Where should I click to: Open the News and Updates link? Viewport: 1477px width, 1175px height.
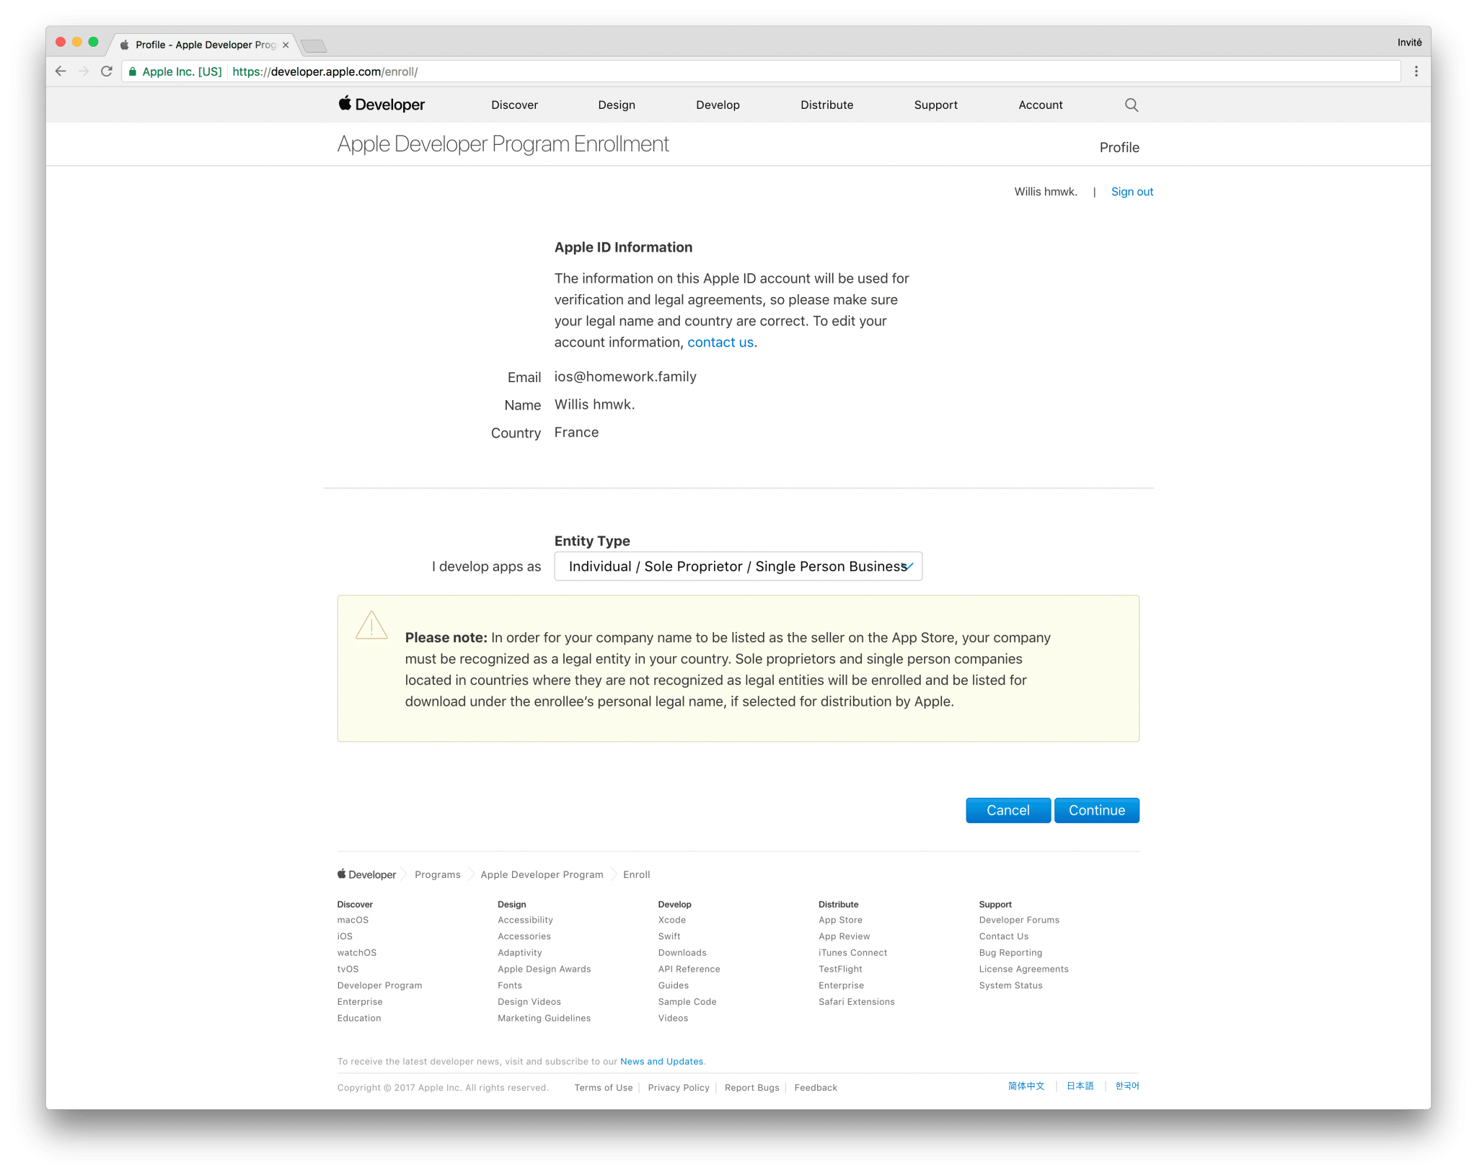tap(661, 1061)
